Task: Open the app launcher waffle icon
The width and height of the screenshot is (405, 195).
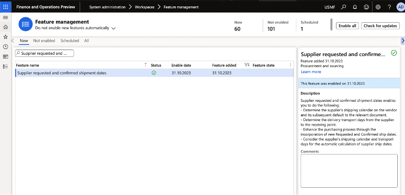Action: click(x=5, y=7)
